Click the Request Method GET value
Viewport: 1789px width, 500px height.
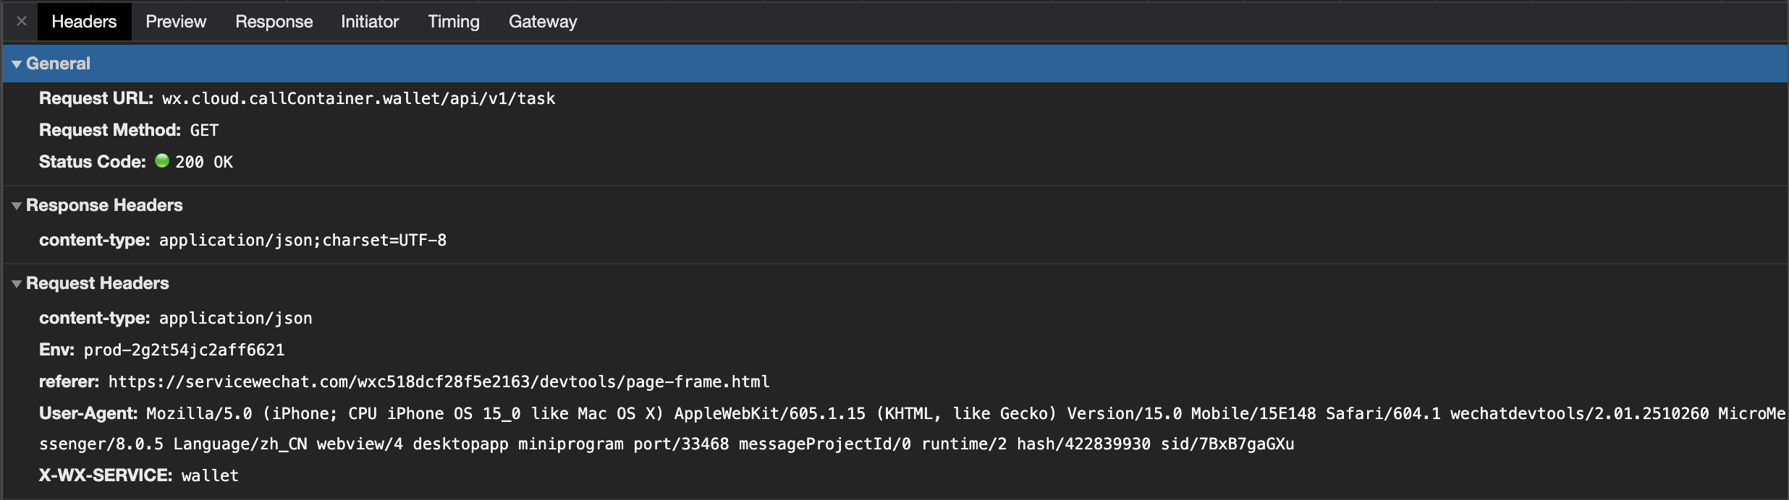[204, 131]
